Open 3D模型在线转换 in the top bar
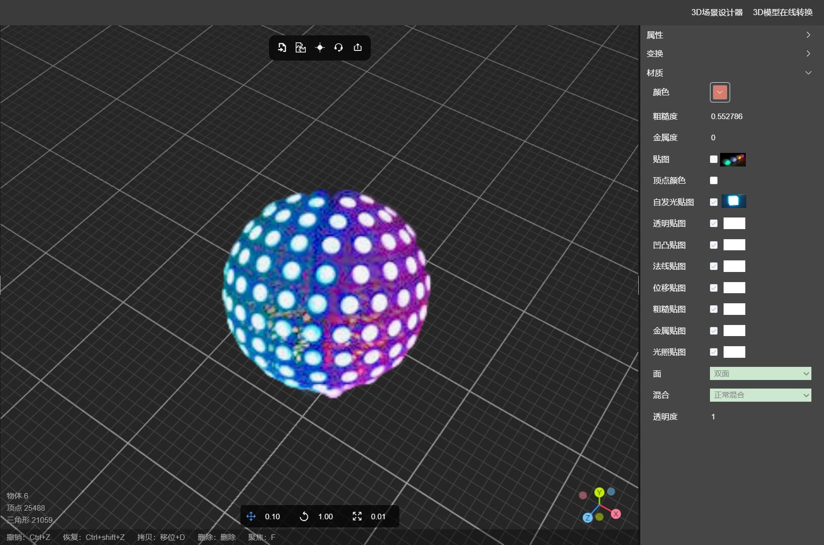This screenshot has width=824, height=545. point(783,13)
